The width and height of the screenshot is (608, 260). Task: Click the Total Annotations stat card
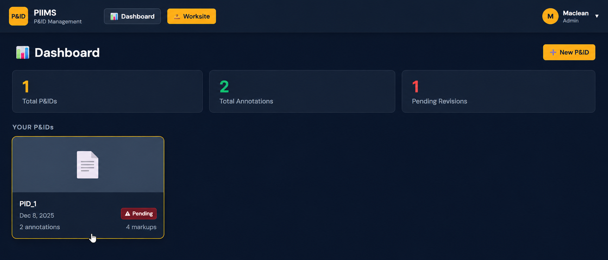point(302,91)
